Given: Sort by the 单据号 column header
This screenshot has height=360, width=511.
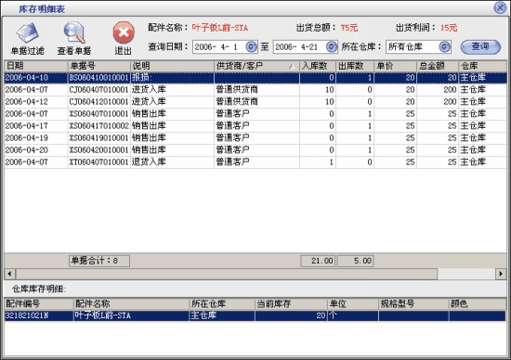Looking at the screenshot, I should coord(98,66).
